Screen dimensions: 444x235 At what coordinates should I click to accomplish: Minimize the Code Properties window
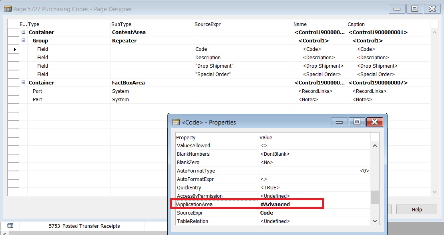click(x=339, y=122)
